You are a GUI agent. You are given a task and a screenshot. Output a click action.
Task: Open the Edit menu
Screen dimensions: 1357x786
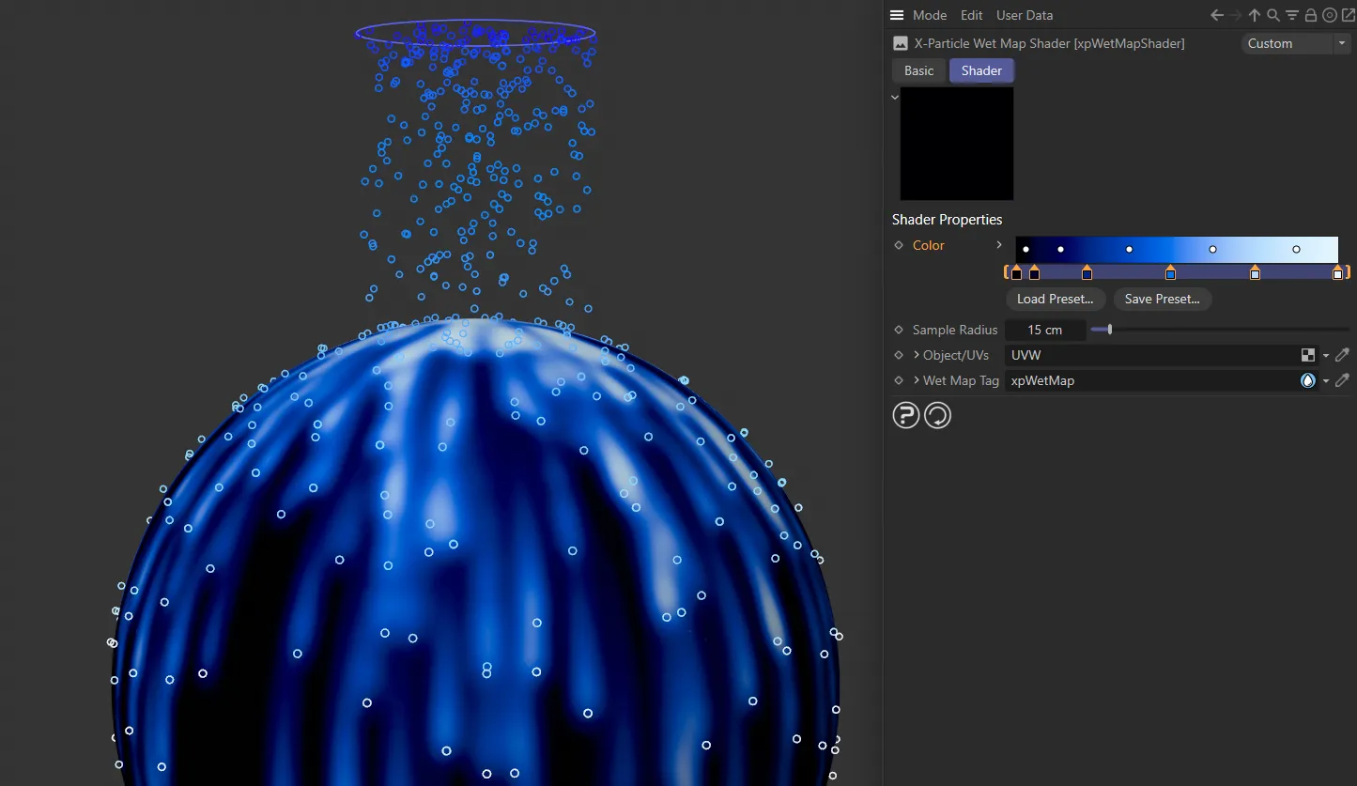click(971, 15)
